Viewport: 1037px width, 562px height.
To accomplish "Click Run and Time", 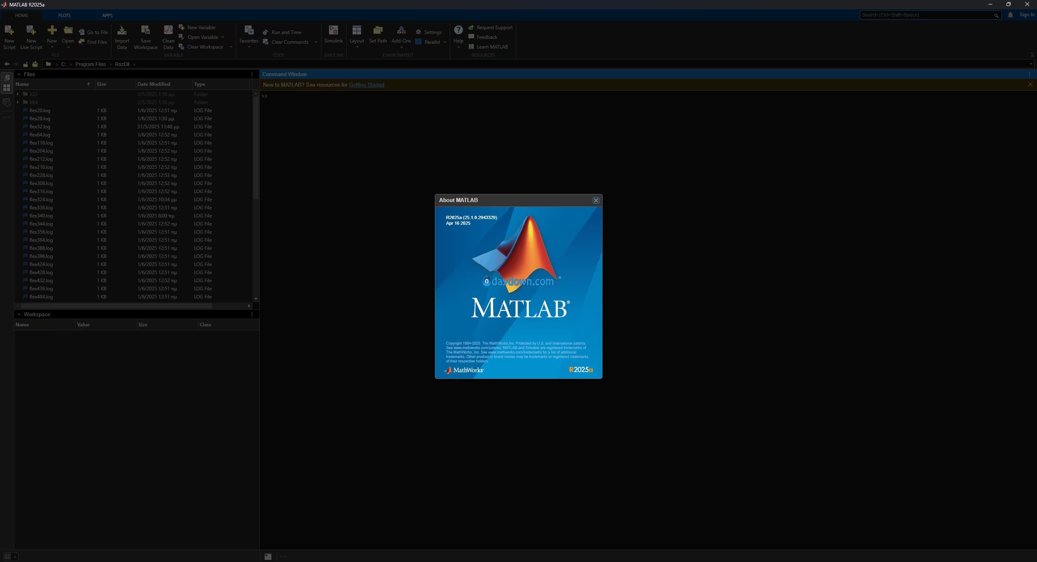I will coord(282,32).
